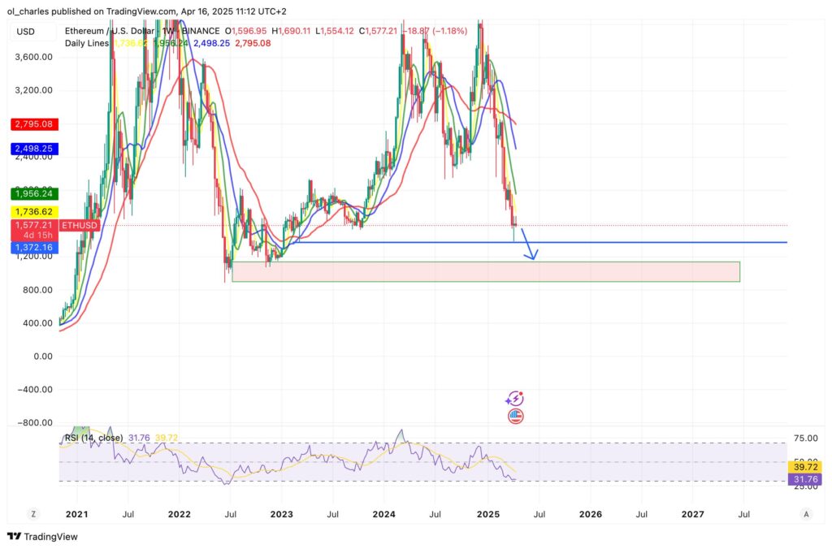Image resolution: width=832 pixels, height=549 pixels.
Task: Click the yellow 1,736.62 moving average price label
Action: 33,210
